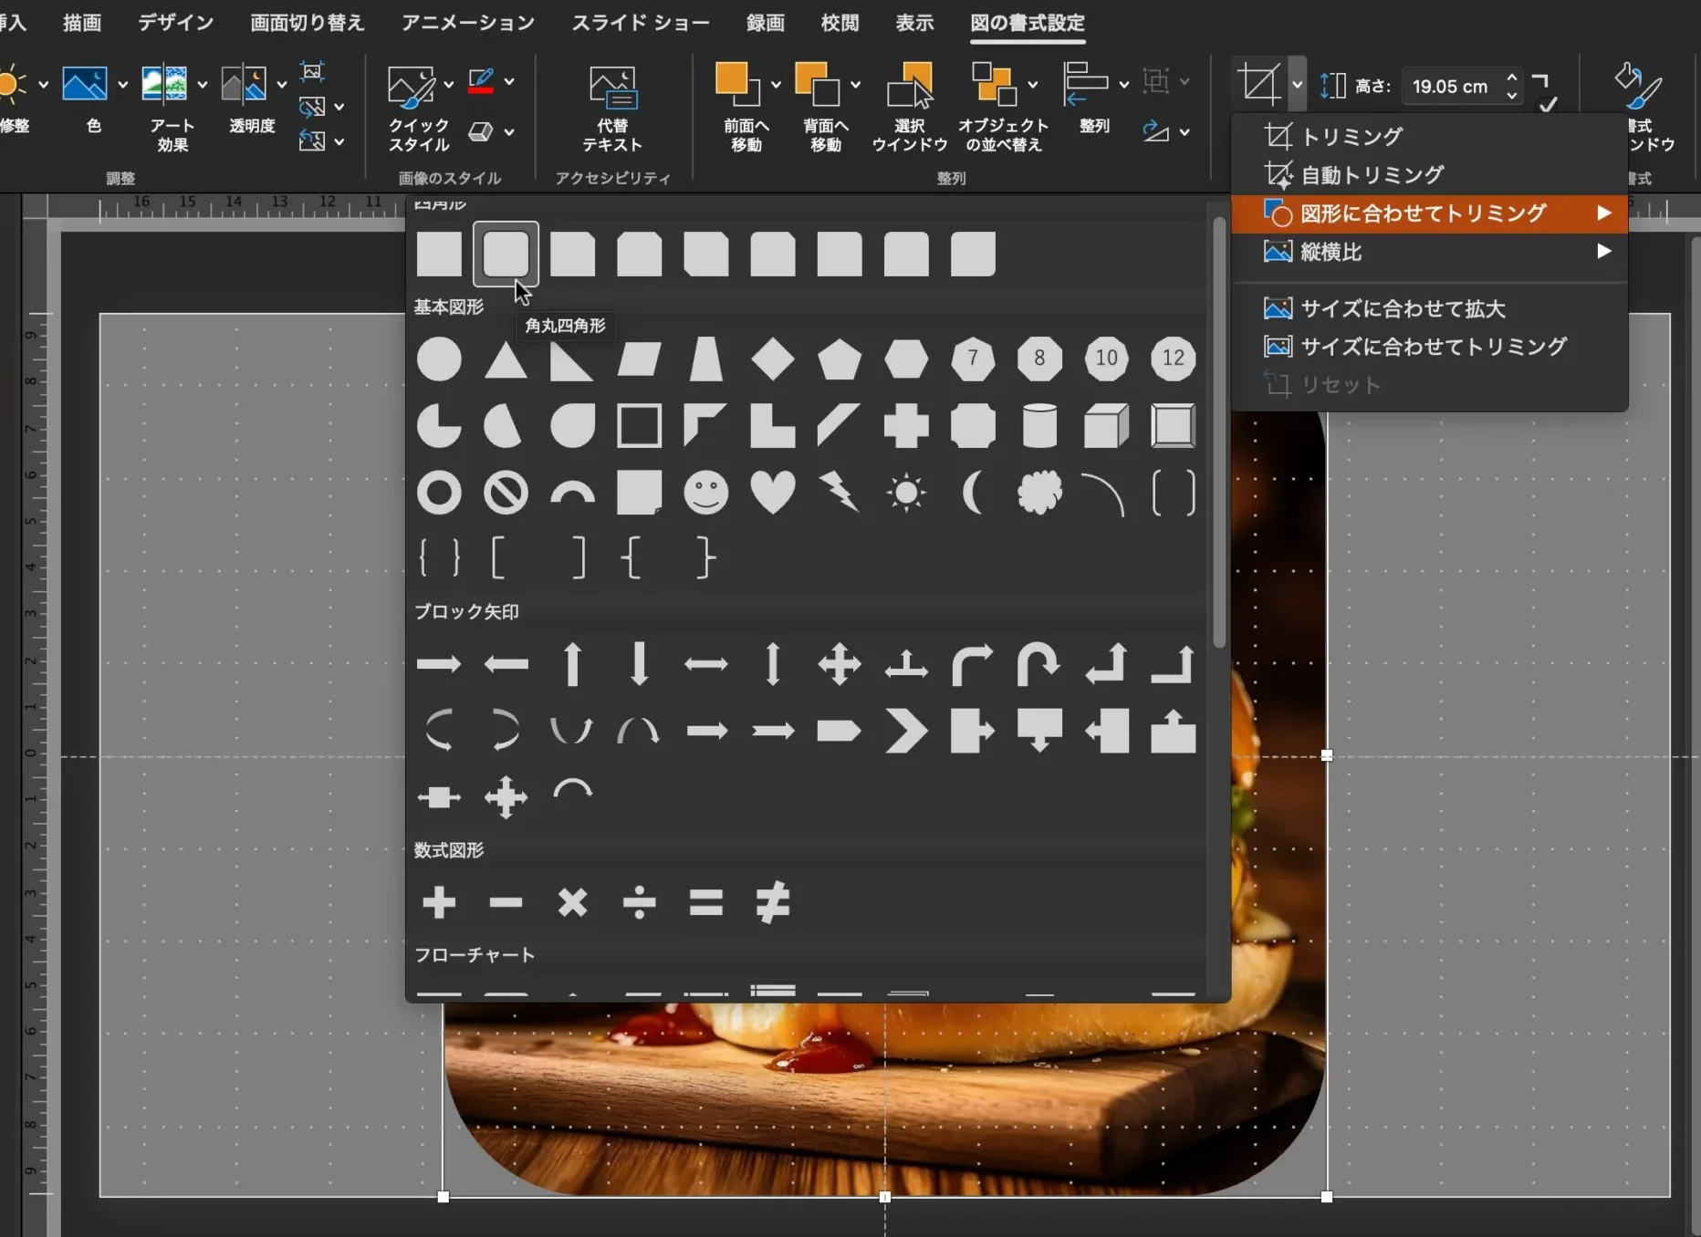The width and height of the screenshot is (1701, 1237).
Task: Select the lightning bolt shape
Action: [840, 493]
